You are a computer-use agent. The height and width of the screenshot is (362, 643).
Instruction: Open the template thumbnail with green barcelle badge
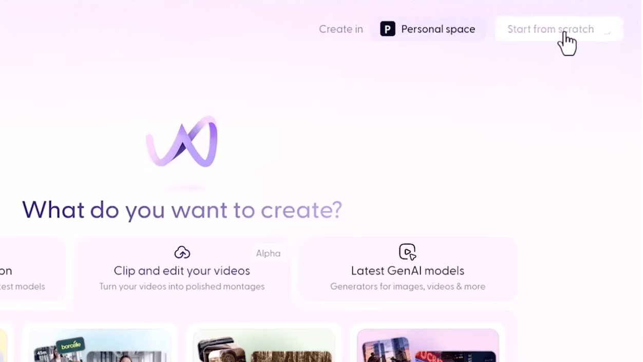(x=100, y=345)
